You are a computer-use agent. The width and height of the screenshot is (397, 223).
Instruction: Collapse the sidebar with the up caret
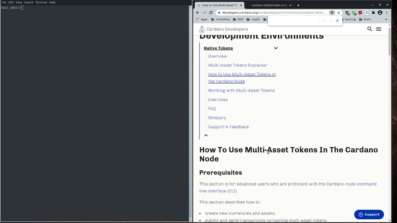point(206,135)
